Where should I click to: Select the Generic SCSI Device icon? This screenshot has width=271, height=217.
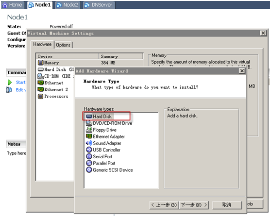[89, 170]
